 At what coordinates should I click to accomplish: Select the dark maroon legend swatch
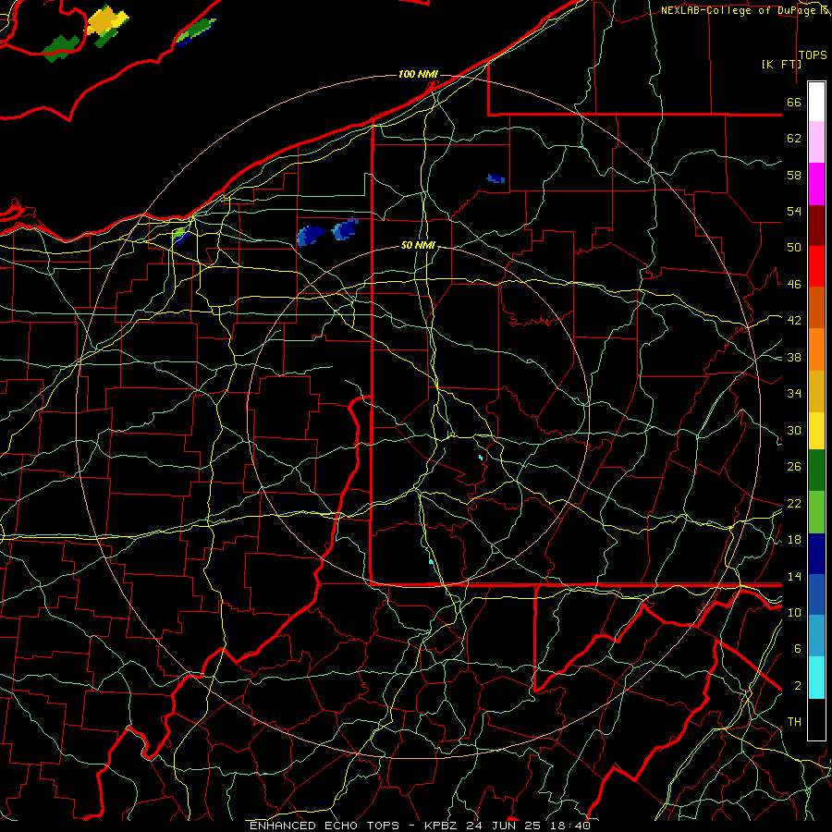click(x=816, y=225)
